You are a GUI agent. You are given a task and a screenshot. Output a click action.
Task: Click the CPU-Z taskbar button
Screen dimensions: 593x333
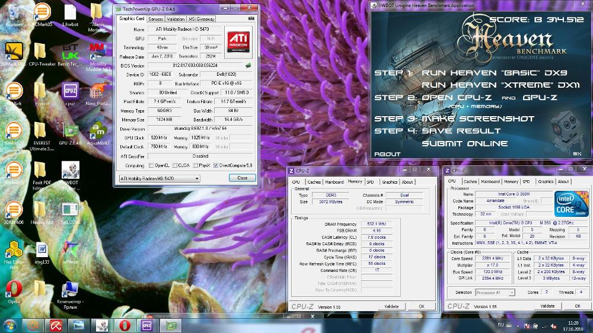click(x=146, y=325)
